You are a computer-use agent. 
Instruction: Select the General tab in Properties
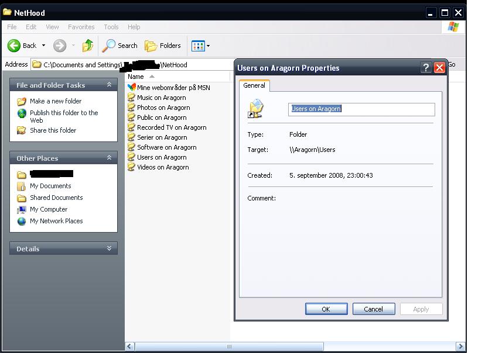(254, 86)
